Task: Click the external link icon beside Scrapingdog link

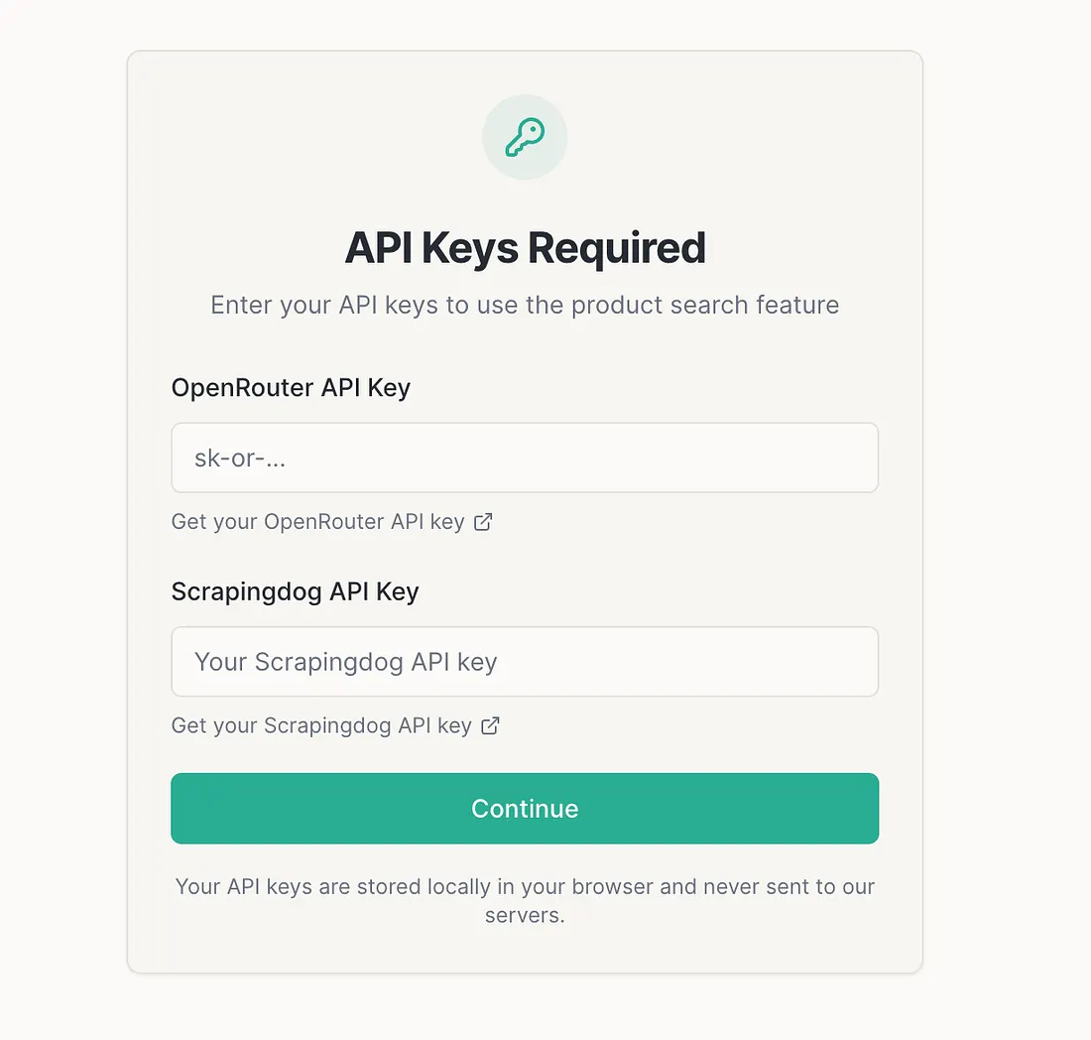Action: point(490,725)
